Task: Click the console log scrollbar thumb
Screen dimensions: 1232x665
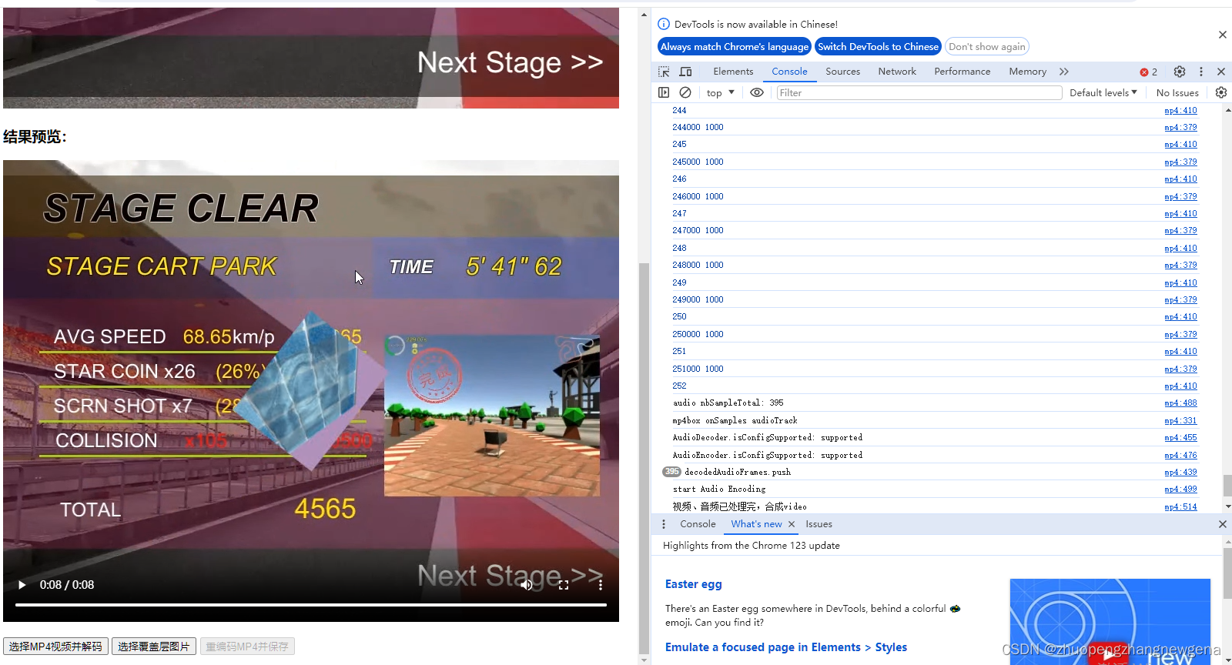Action: [1227, 485]
